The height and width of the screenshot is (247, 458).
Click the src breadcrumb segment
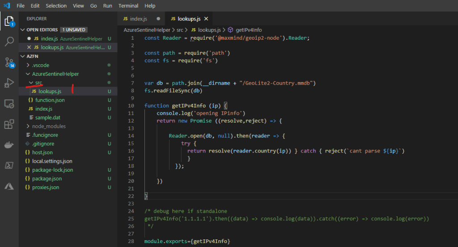click(180, 29)
